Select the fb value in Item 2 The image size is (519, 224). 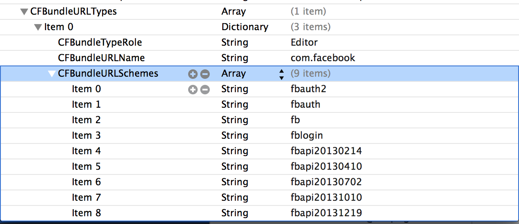coord(295,120)
